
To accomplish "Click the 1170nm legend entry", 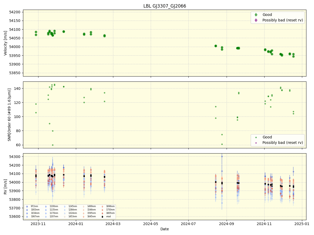I will click(54, 213).
